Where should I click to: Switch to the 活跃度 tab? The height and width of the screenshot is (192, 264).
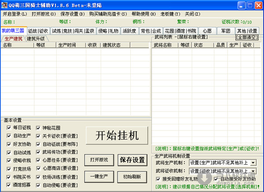[129, 31]
